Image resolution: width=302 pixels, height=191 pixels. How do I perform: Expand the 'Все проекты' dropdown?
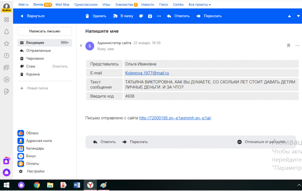(200, 5)
